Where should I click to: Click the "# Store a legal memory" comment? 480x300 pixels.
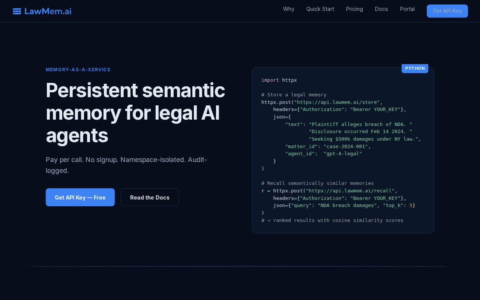tap(294, 94)
